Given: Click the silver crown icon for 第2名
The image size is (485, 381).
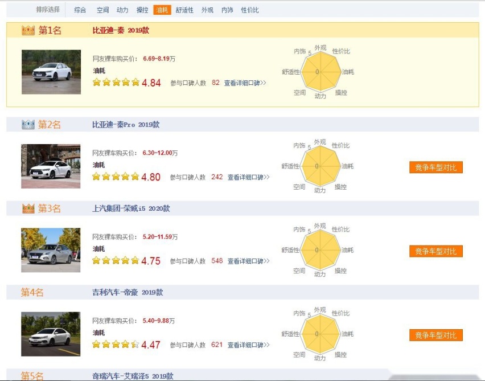Looking at the screenshot, I should click(28, 124).
